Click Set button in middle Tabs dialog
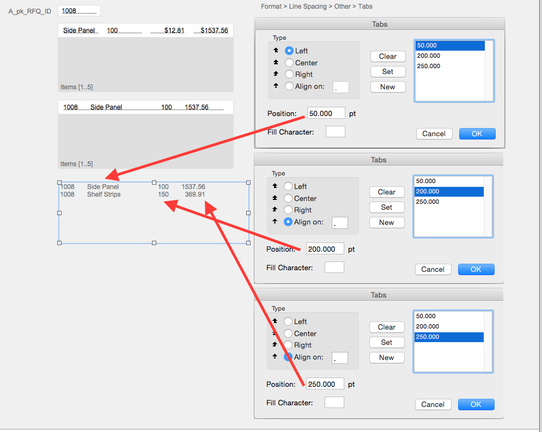The image size is (542, 432). click(387, 207)
